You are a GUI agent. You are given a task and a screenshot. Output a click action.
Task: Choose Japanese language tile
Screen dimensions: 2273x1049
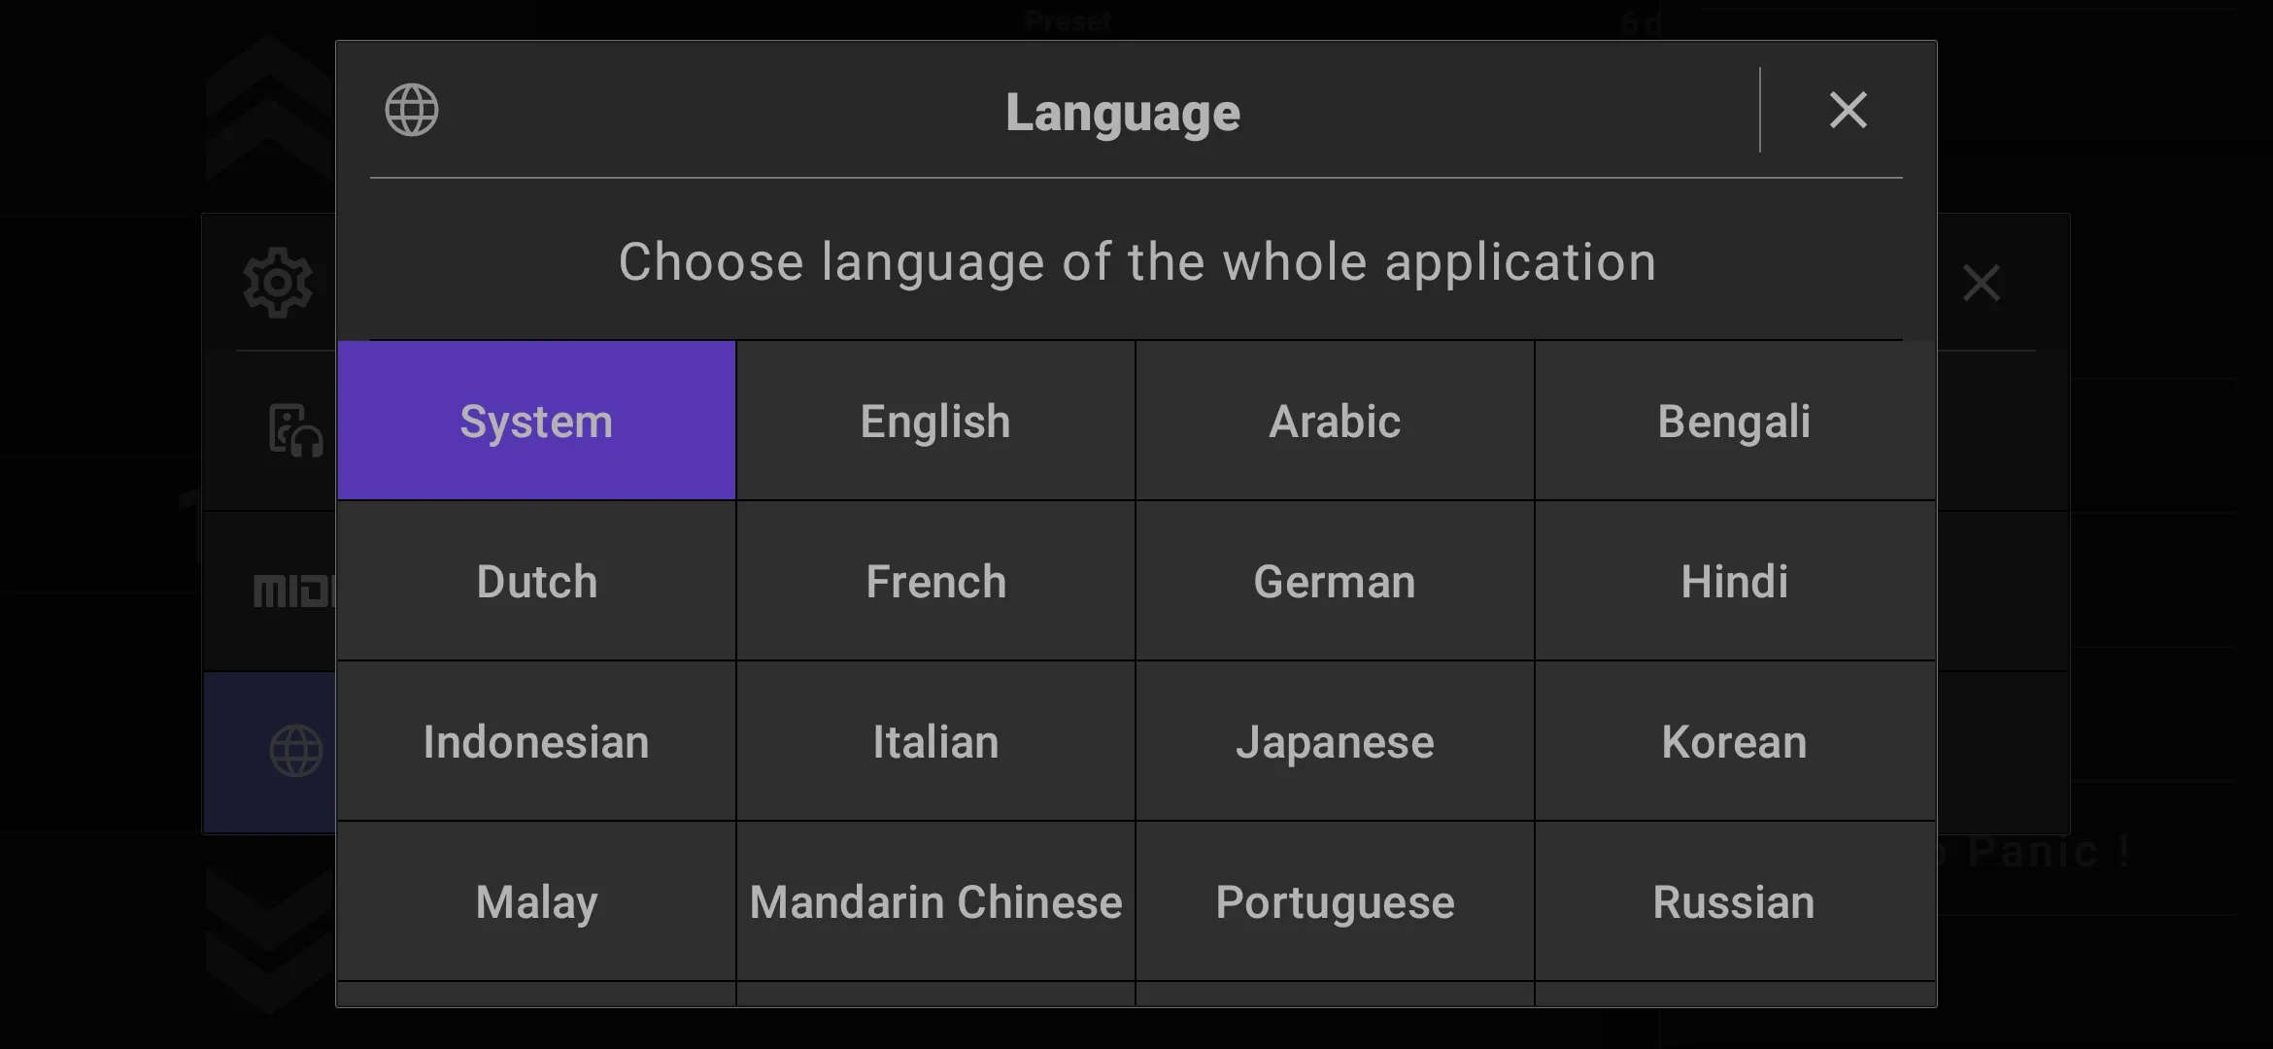tap(1335, 741)
